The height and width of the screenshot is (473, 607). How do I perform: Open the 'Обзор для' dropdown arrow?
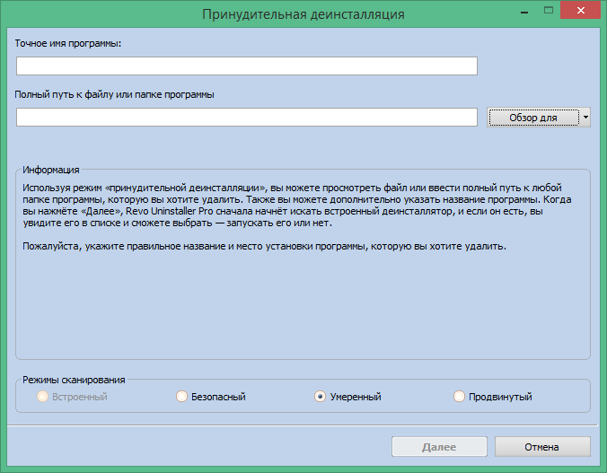click(x=585, y=118)
